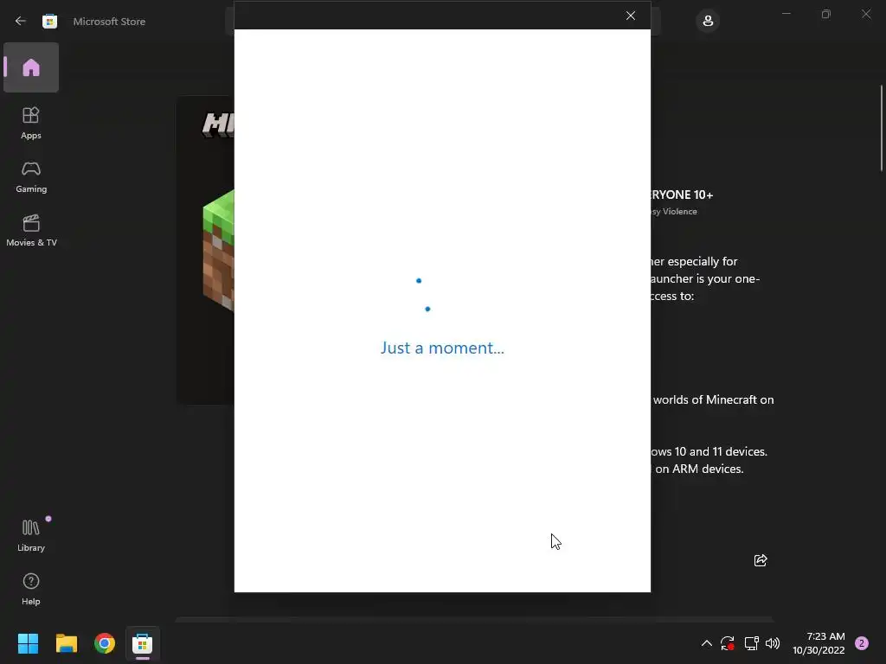This screenshot has width=886, height=664.
Task: Close the Just a moment dialog
Action: 631,16
